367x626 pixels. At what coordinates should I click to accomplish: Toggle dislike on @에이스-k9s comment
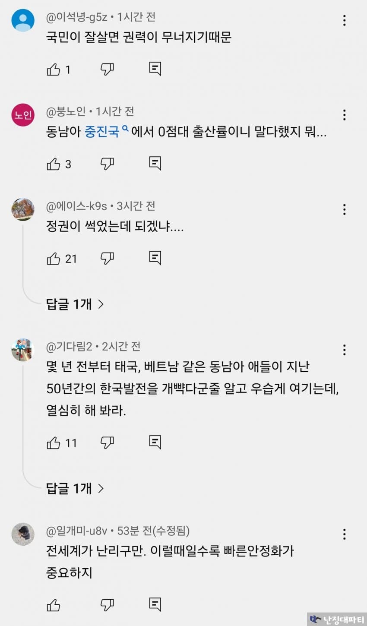(107, 258)
